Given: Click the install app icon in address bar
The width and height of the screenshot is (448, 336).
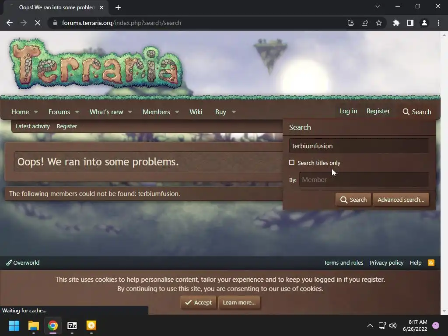Looking at the screenshot, I should click(350, 23).
